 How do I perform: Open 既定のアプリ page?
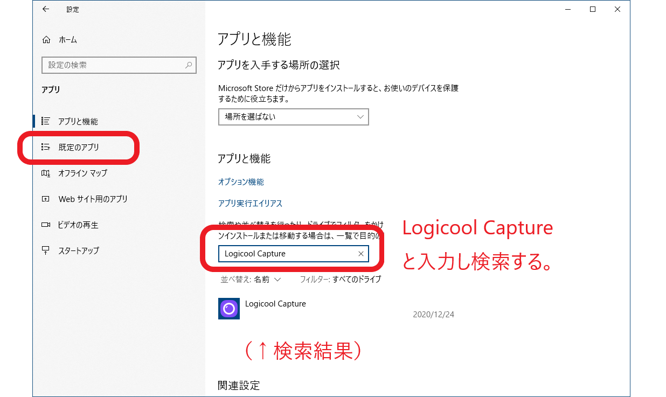coord(79,147)
